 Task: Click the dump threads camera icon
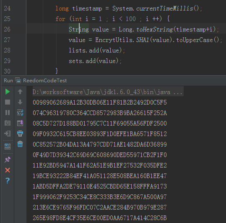coord(8,123)
